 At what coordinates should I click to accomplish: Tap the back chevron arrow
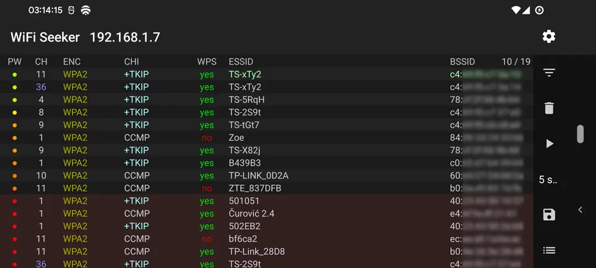click(x=580, y=210)
